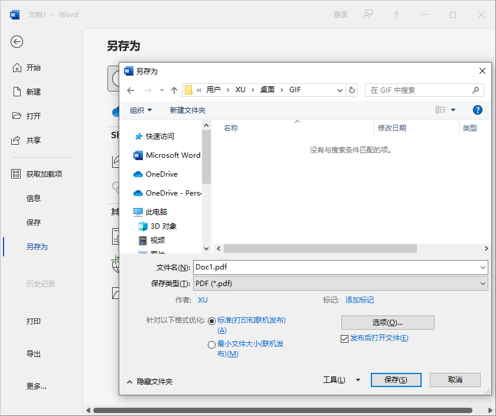Click the blue help icon in the dialog
Image resolution: width=496 pixels, height=416 pixels.
click(x=477, y=110)
